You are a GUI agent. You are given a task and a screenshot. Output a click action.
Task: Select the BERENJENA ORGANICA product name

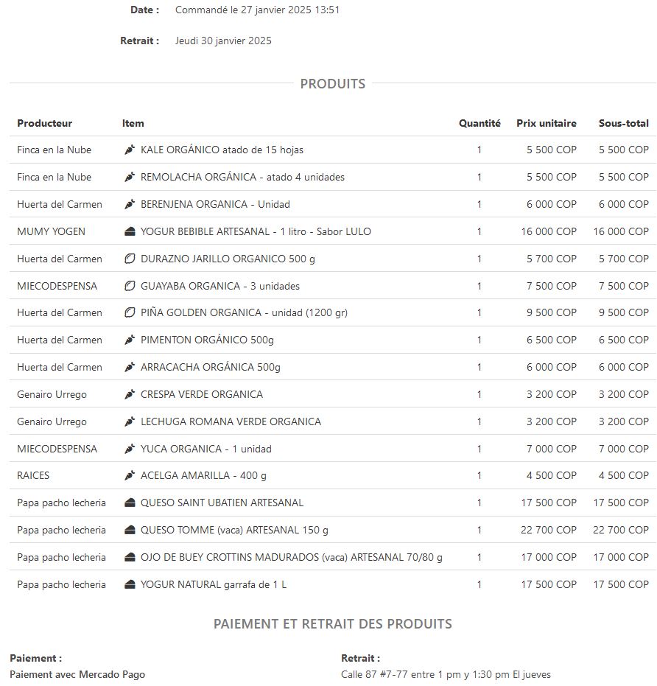pyautogui.click(x=215, y=204)
